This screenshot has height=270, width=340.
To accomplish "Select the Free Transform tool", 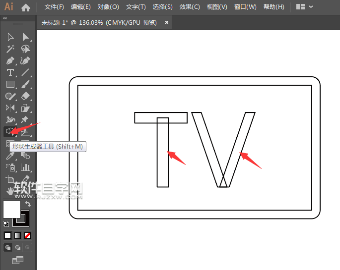I will (25, 108).
